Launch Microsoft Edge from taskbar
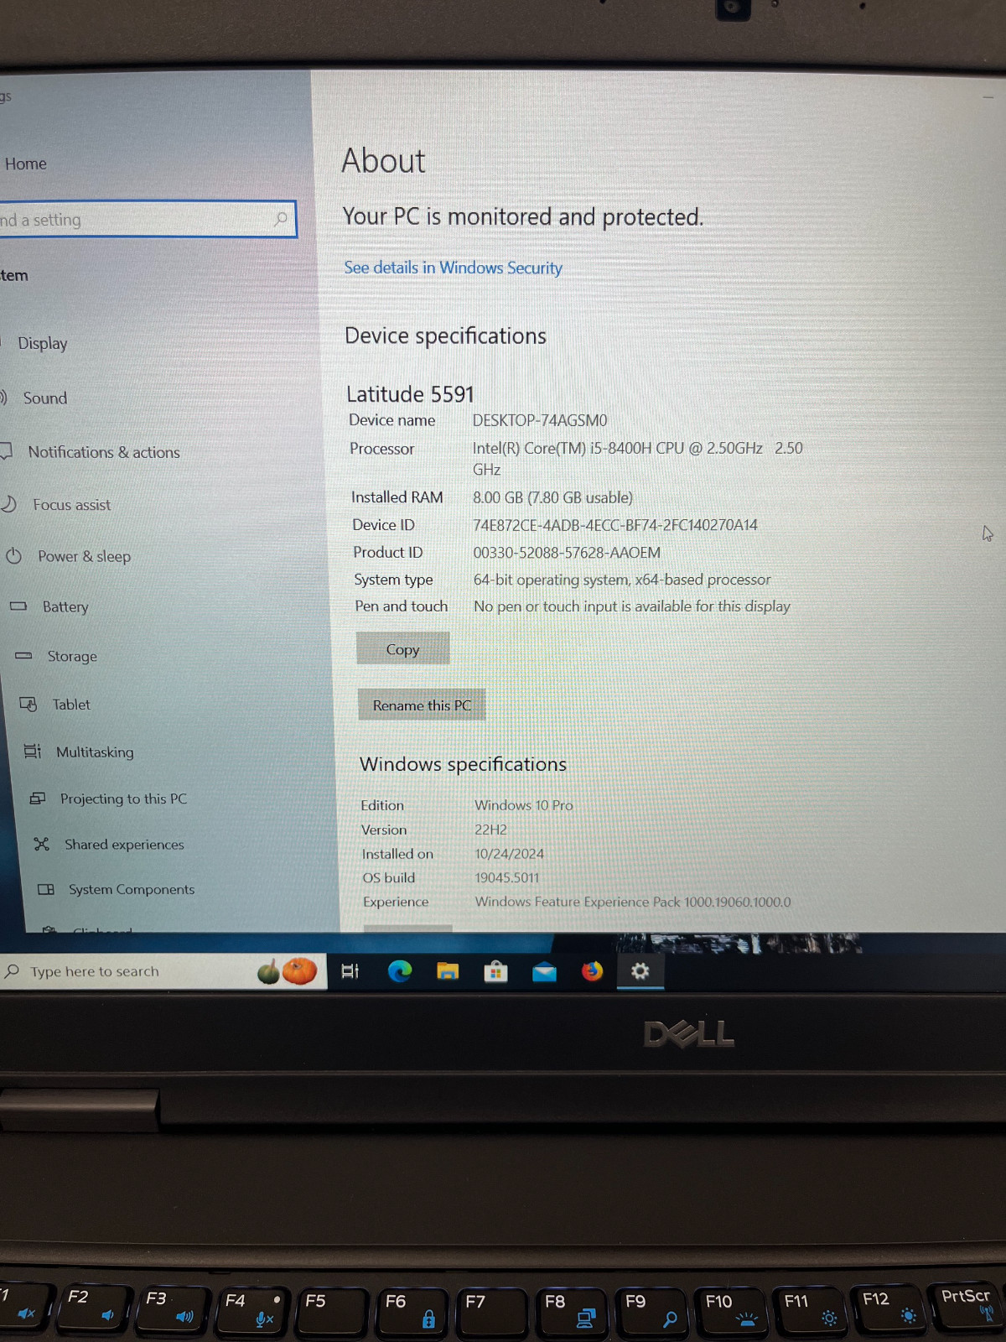 (400, 971)
